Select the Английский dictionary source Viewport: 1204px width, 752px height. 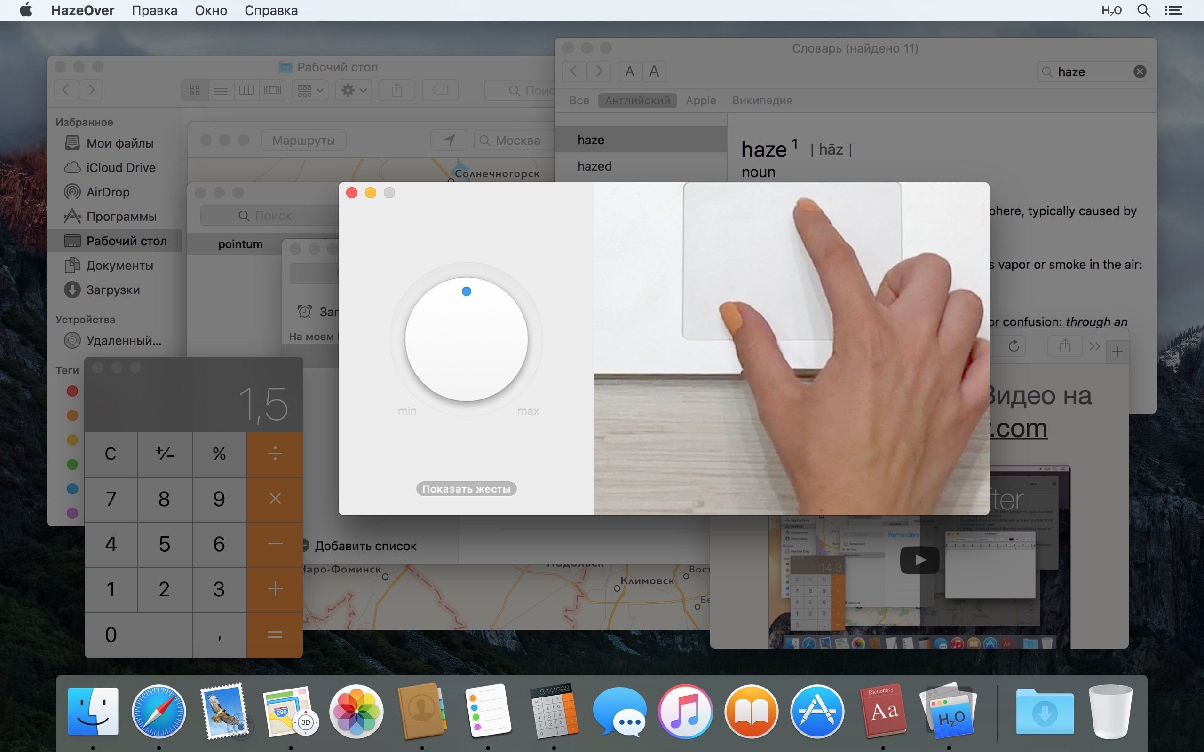(x=637, y=101)
